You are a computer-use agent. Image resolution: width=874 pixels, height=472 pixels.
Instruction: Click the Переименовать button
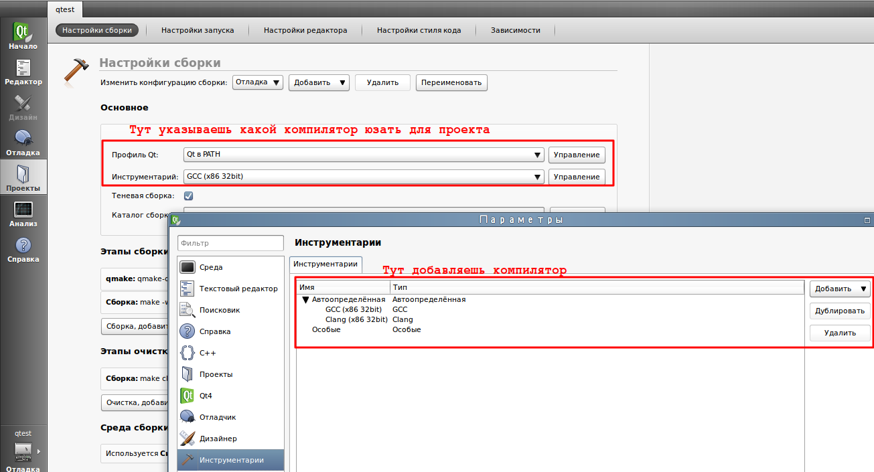pos(451,82)
